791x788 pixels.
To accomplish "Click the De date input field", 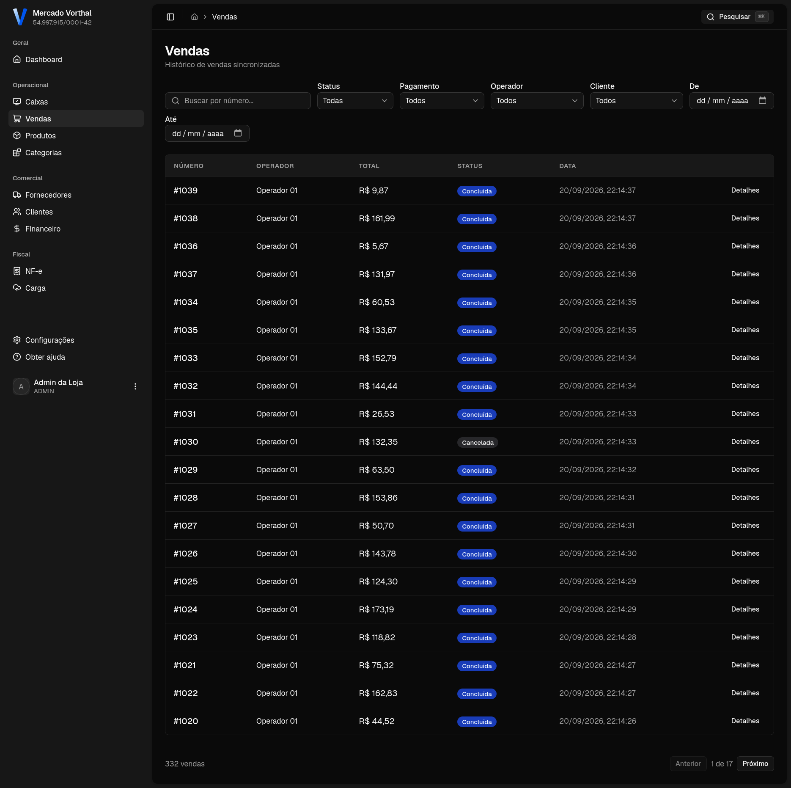I will (x=732, y=101).
